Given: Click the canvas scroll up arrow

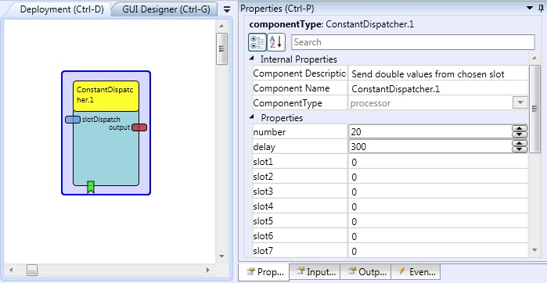Looking at the screenshot, I should (x=221, y=26).
